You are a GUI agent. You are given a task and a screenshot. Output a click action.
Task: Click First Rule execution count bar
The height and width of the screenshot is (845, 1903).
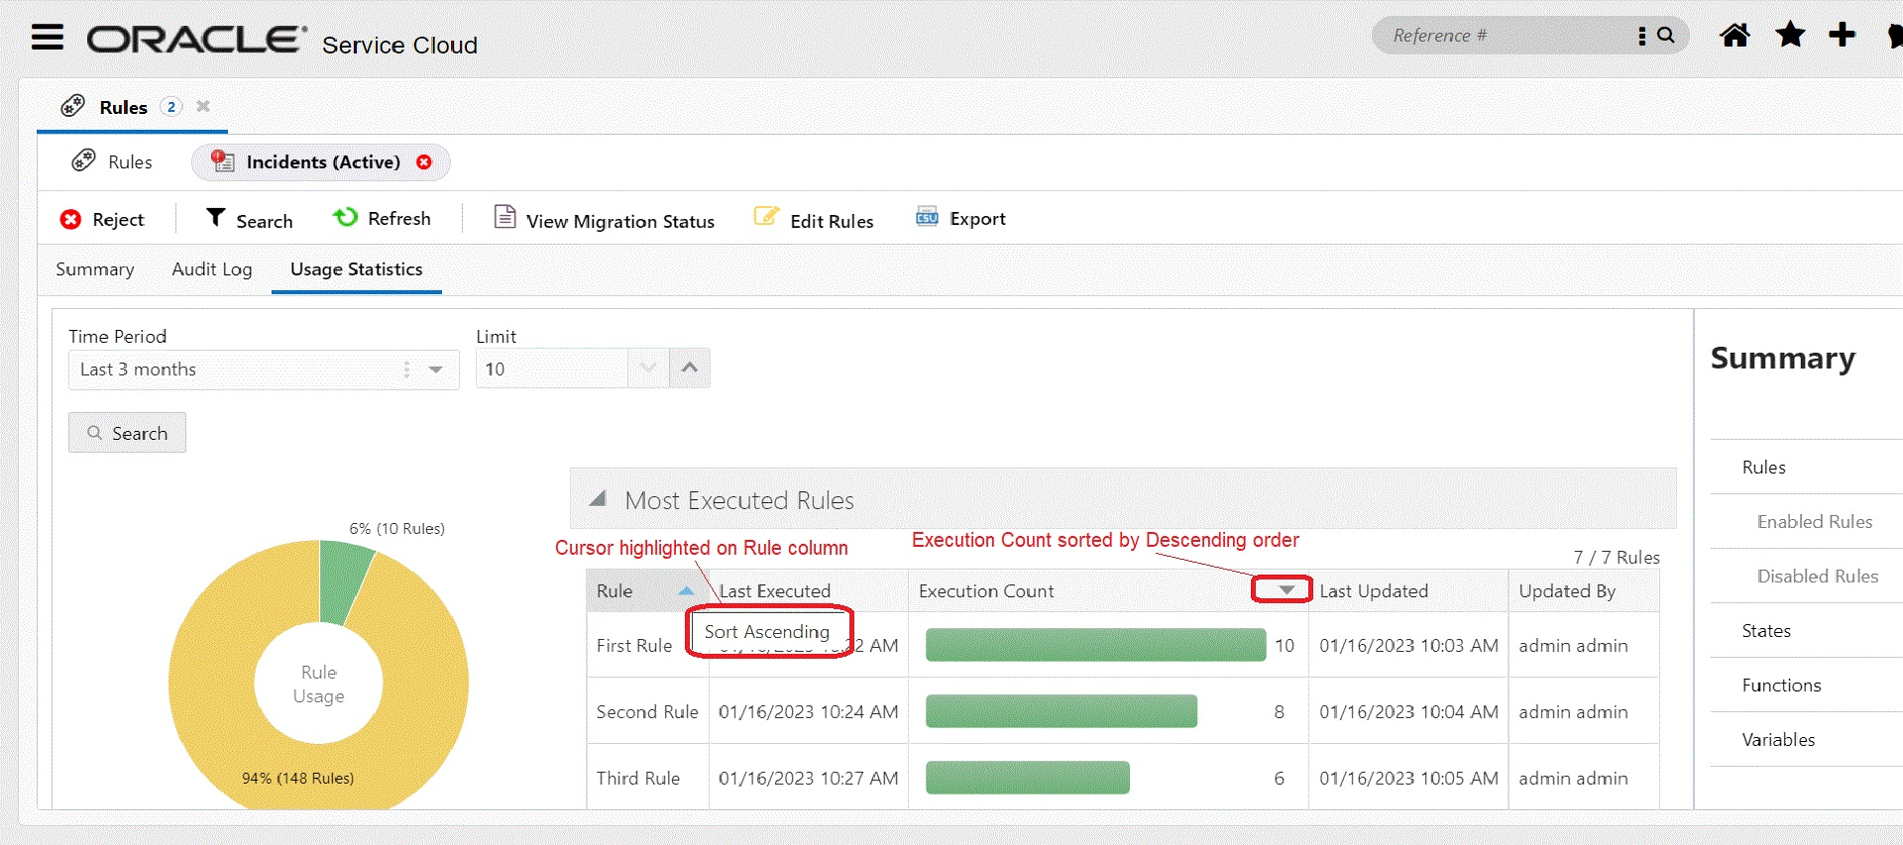(1094, 645)
